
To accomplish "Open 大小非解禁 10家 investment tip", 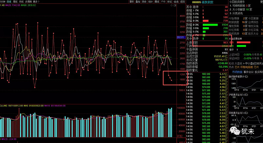I will coord(241,10).
